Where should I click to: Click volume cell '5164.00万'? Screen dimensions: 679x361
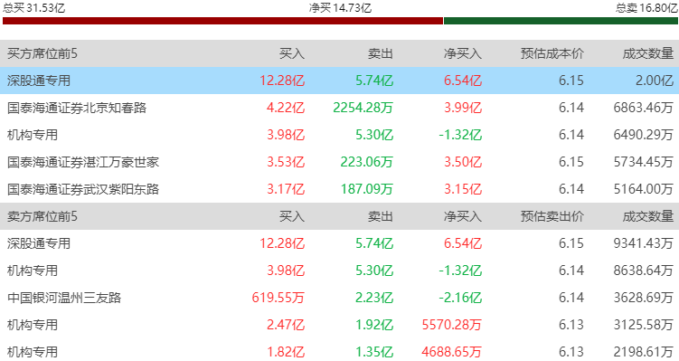point(644,189)
